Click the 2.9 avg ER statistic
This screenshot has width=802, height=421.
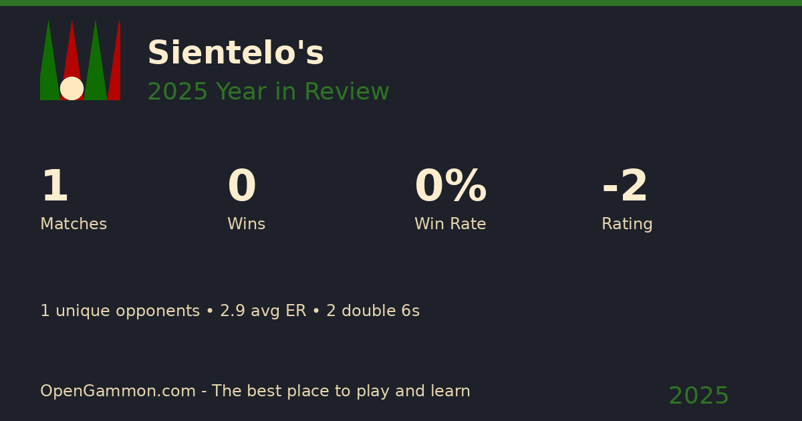point(263,311)
